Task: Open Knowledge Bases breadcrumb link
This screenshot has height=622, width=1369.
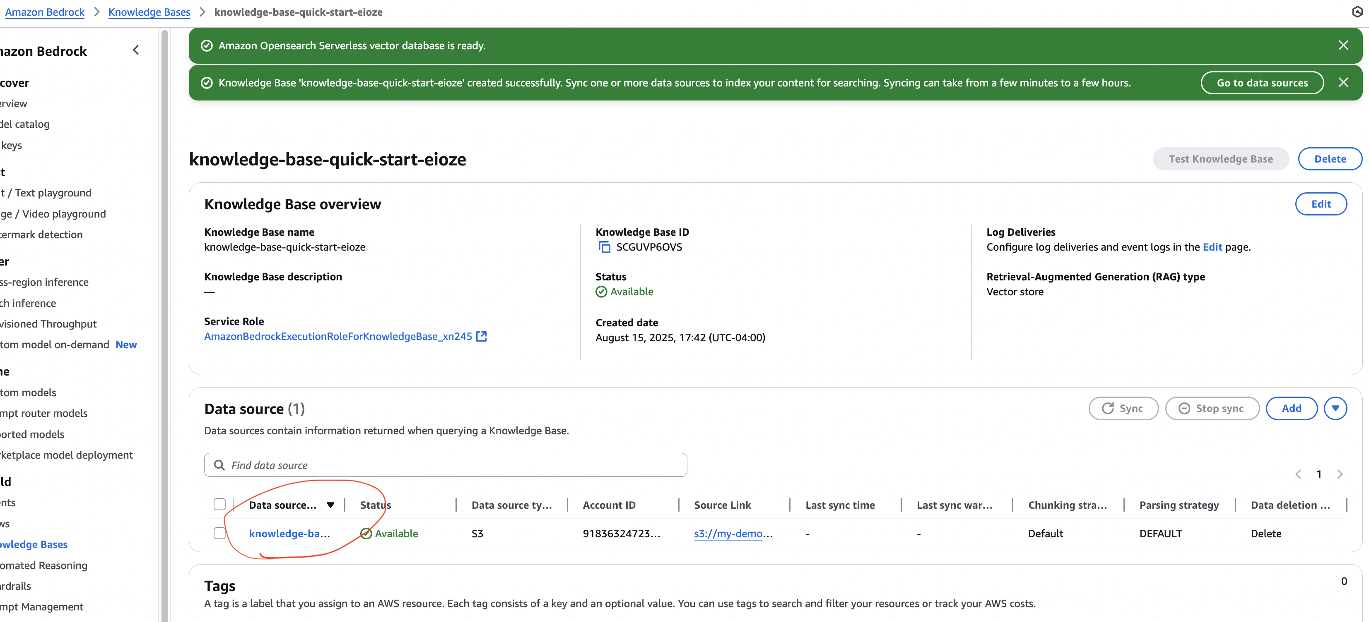Action: (149, 12)
